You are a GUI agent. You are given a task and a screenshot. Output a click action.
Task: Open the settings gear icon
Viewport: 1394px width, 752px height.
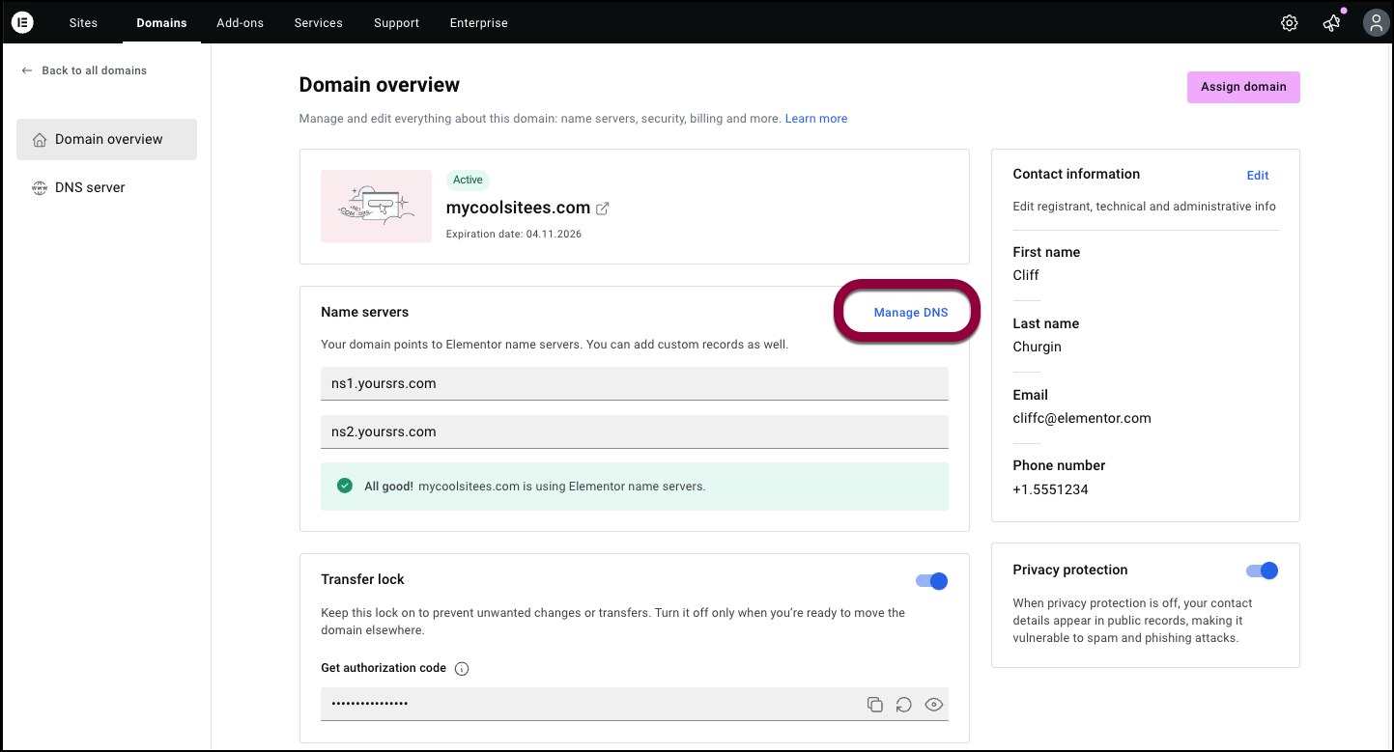1289,23
